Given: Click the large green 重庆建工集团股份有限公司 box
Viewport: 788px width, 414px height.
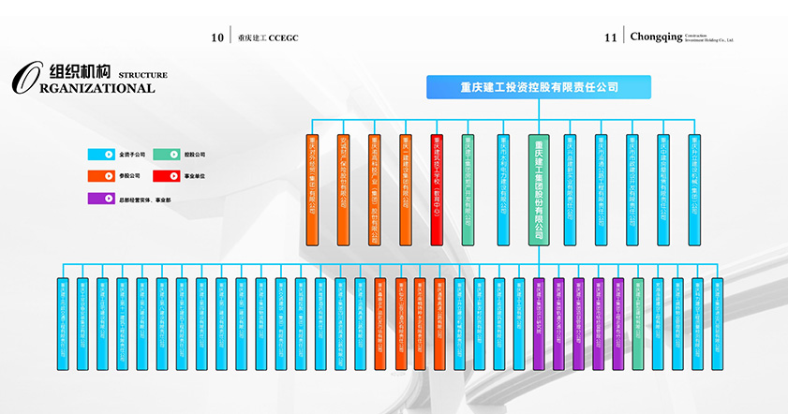Looking at the screenshot, I should pyautogui.click(x=539, y=190).
